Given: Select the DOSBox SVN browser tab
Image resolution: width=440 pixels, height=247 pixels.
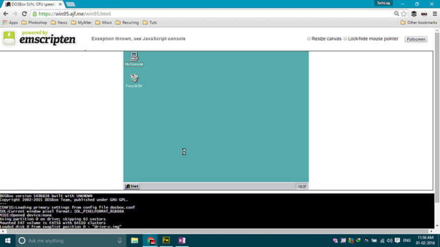Looking at the screenshot, I should click(33, 4).
